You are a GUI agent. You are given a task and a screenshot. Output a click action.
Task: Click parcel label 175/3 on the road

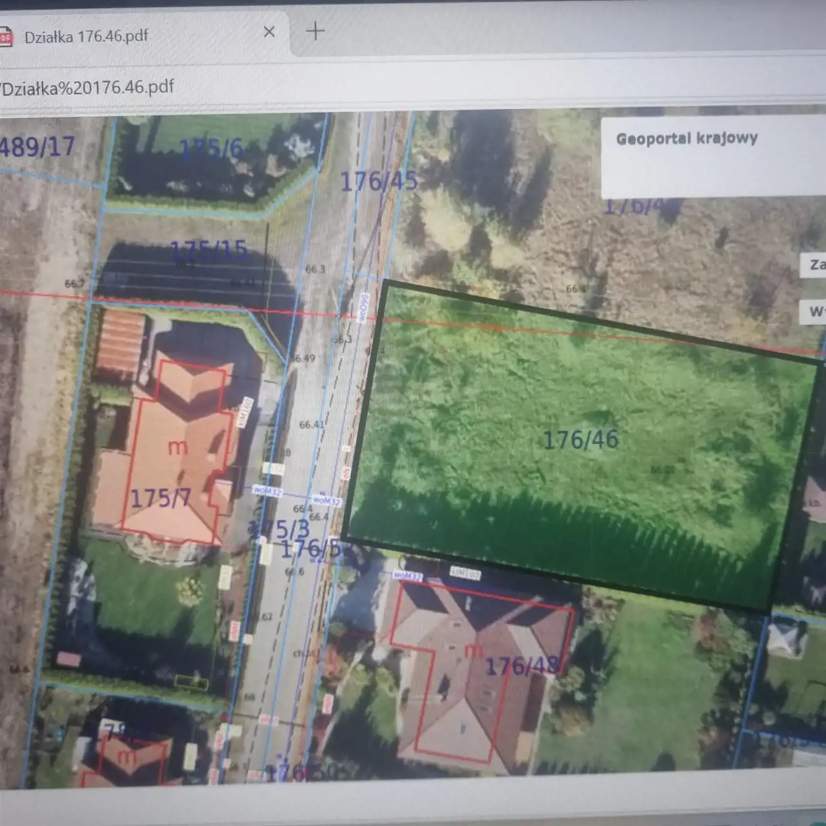tap(282, 529)
